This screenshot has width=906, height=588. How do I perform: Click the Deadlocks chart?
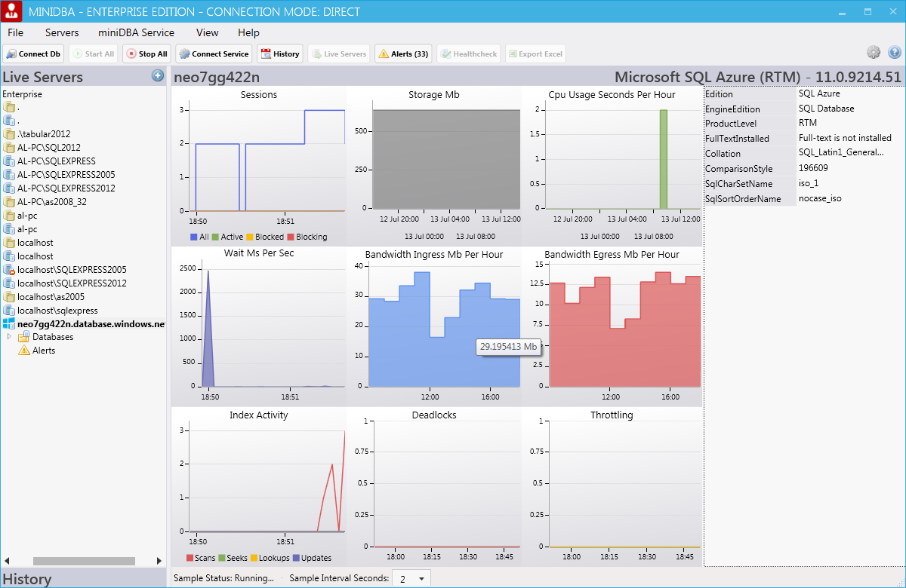coord(434,486)
